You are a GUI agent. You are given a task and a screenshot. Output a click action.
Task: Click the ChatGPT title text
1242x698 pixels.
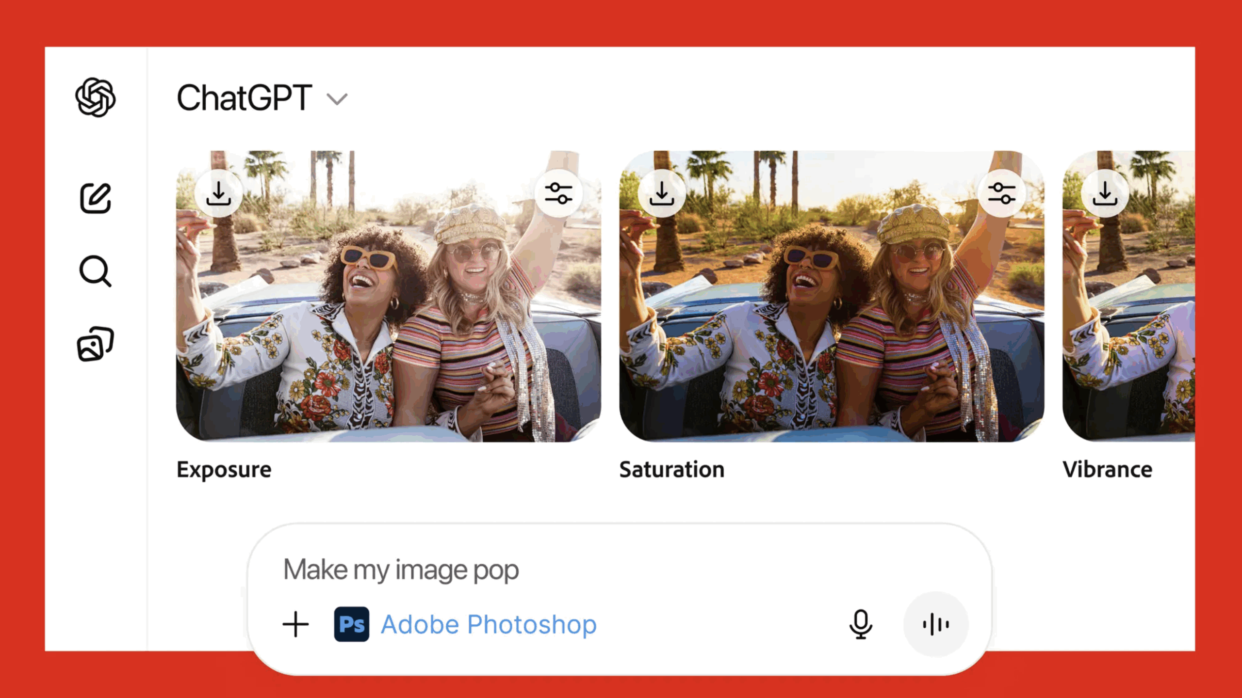[244, 98]
